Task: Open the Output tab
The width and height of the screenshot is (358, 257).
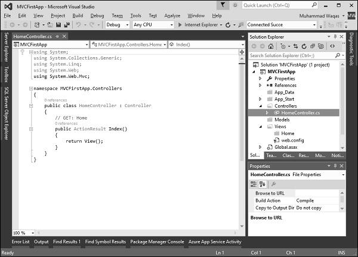Action: (x=41, y=242)
